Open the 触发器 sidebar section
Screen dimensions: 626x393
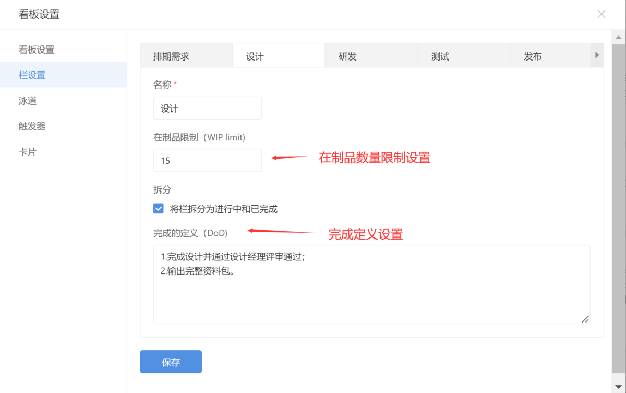[x=32, y=126]
